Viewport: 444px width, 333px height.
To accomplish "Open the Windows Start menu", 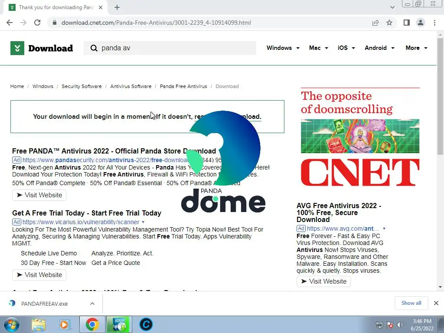I will [x=11, y=324].
